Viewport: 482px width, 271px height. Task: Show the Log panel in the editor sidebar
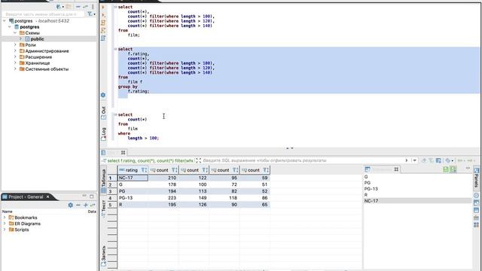point(104,134)
